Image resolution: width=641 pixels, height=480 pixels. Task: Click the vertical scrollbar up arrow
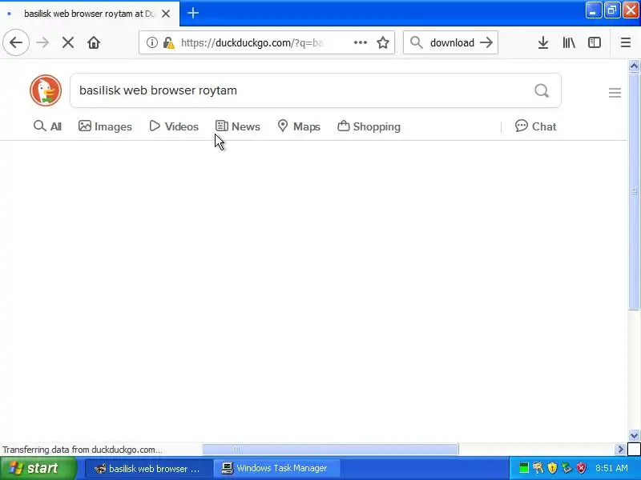[634, 66]
